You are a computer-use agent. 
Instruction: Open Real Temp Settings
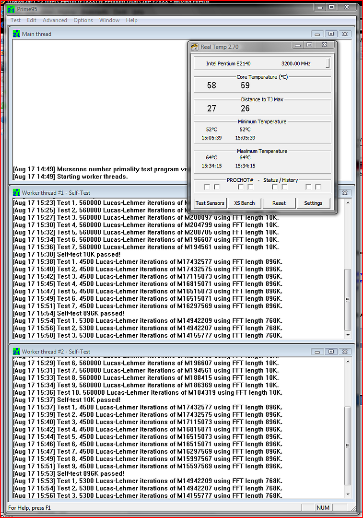point(313,203)
